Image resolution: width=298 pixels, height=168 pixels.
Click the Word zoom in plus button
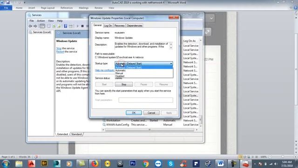(295, 157)
